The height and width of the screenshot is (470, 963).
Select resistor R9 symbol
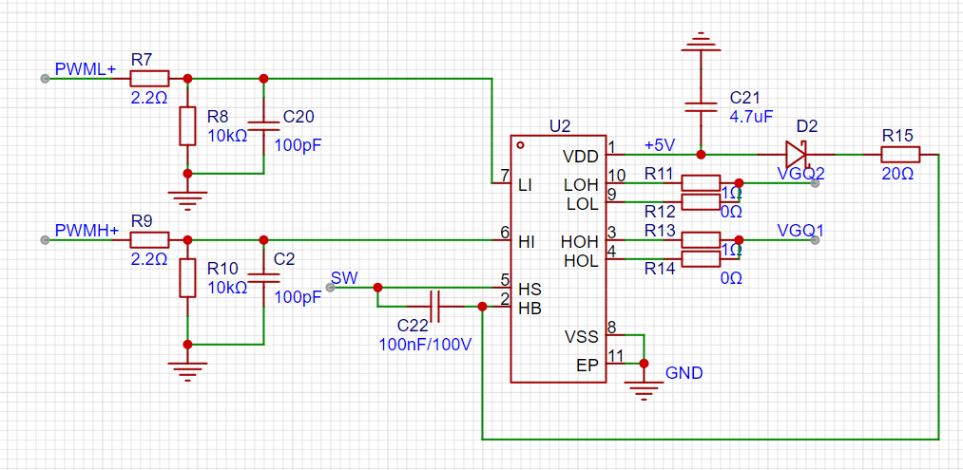tap(149, 239)
